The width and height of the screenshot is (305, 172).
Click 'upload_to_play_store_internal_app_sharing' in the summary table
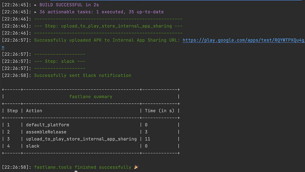[x=81, y=139]
